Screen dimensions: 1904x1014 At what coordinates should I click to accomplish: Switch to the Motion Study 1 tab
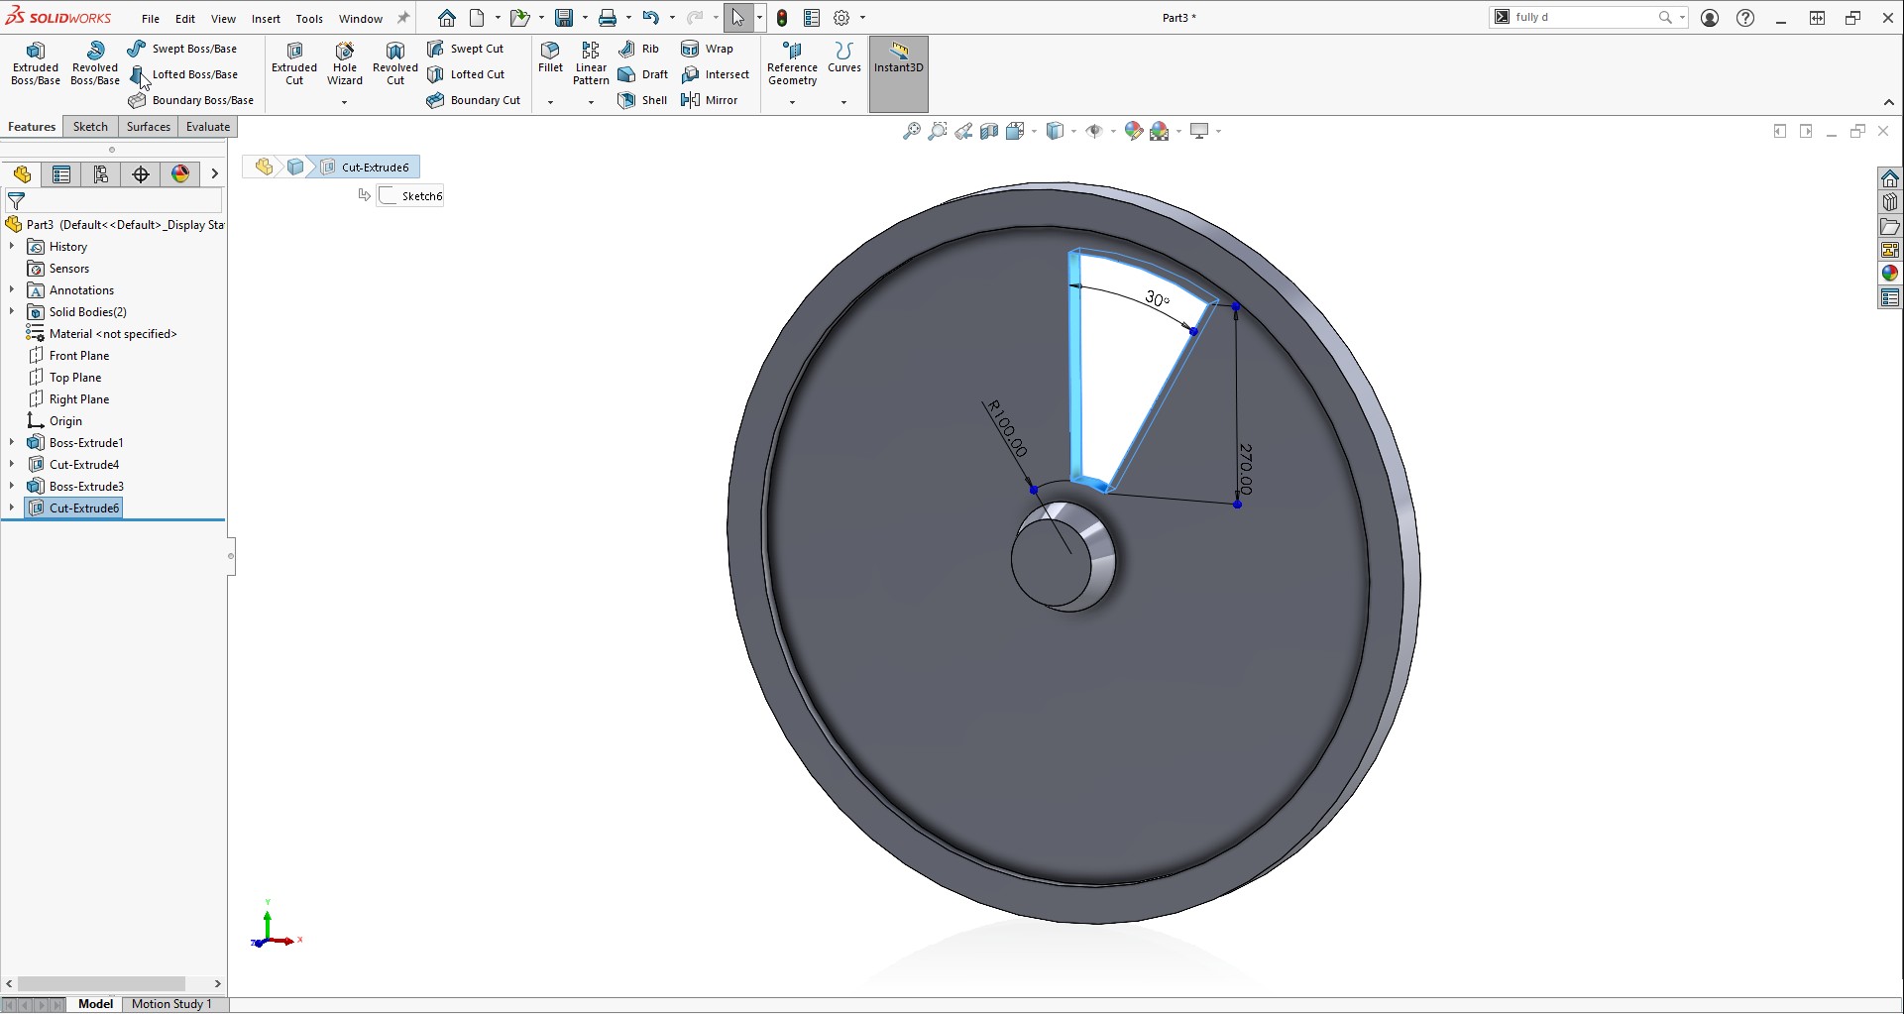tap(173, 1003)
